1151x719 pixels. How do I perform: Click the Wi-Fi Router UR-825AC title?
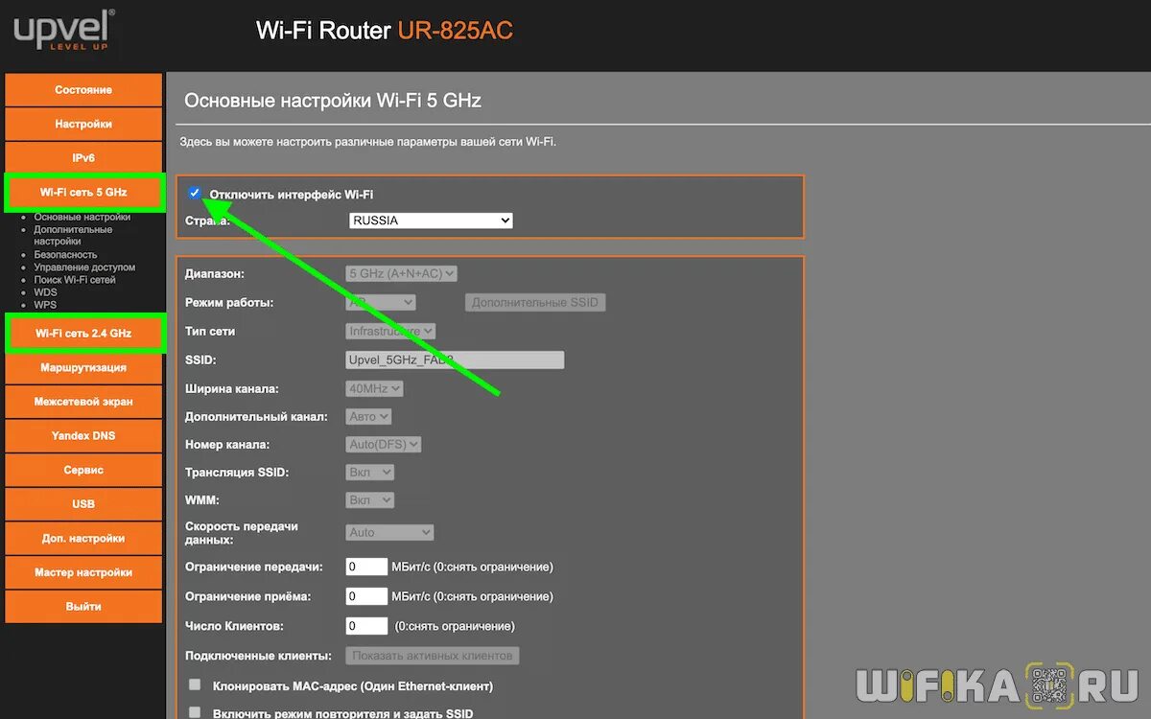385,31
